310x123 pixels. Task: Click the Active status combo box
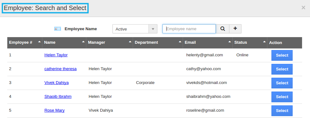click(135, 29)
